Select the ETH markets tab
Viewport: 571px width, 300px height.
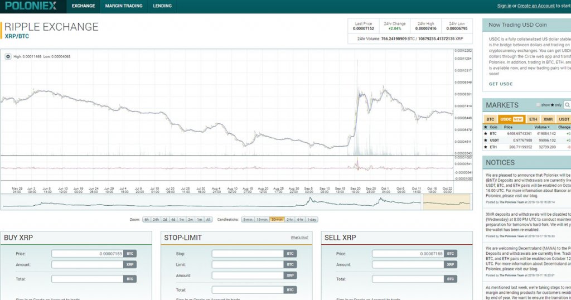click(x=533, y=119)
